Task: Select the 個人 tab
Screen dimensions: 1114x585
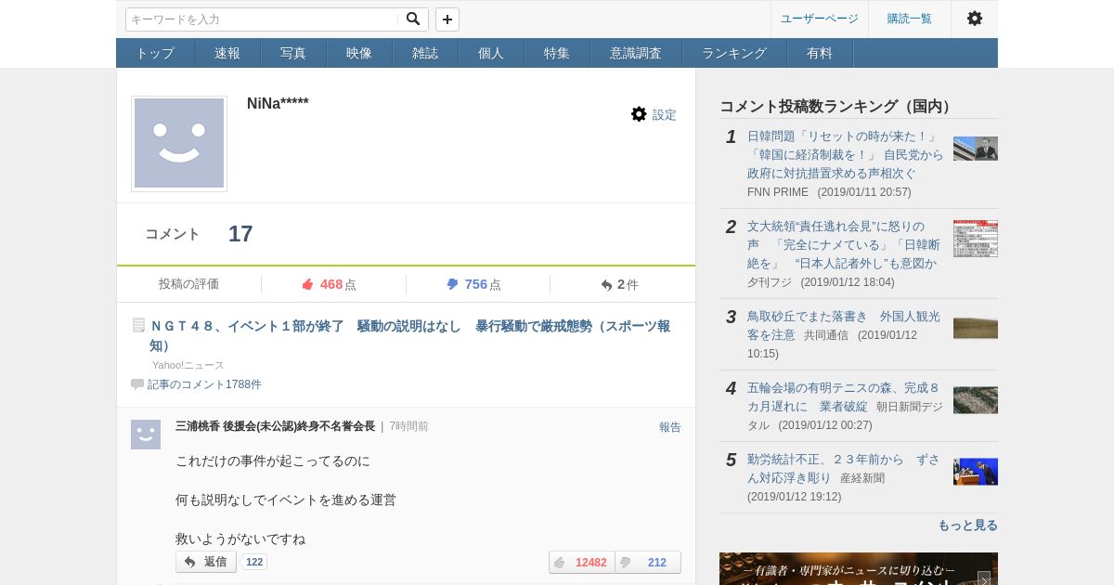Action: click(491, 53)
